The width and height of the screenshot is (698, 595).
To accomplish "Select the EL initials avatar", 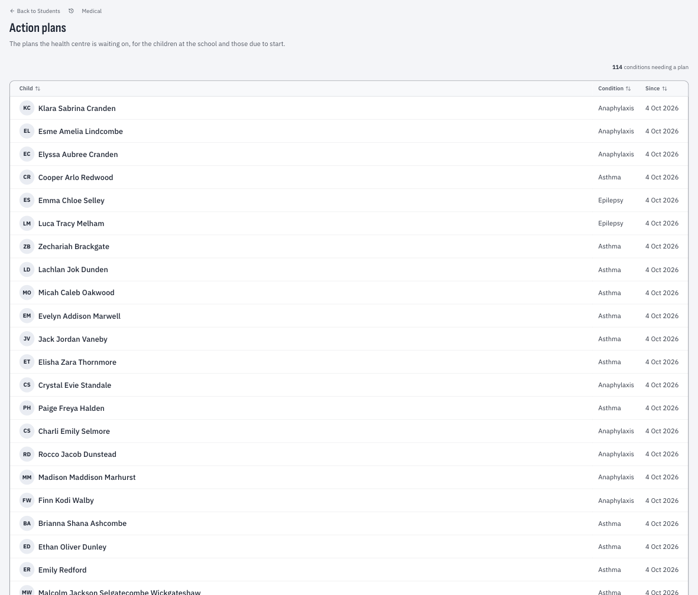I will [x=27, y=131].
